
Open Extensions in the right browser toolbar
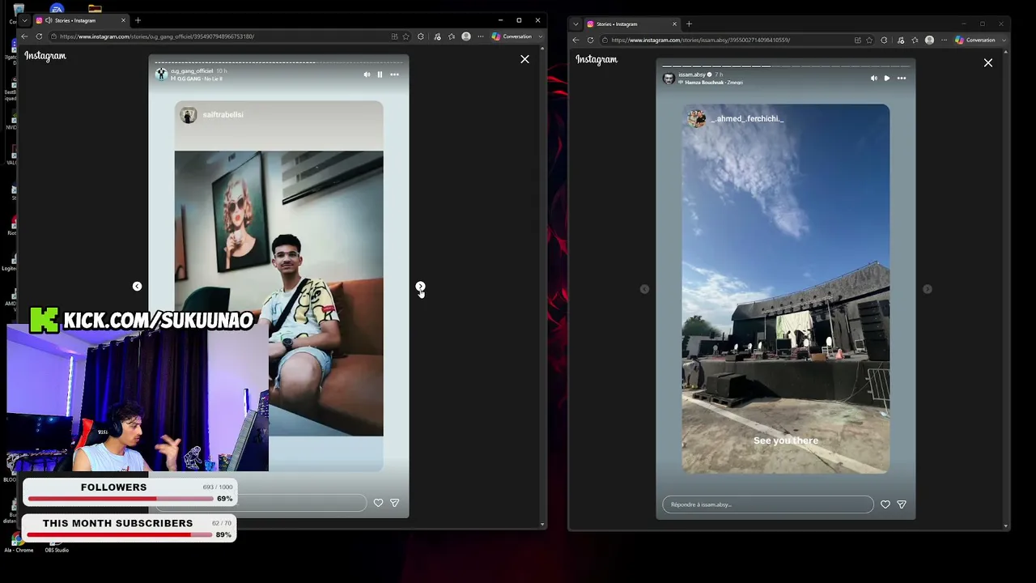(x=884, y=40)
